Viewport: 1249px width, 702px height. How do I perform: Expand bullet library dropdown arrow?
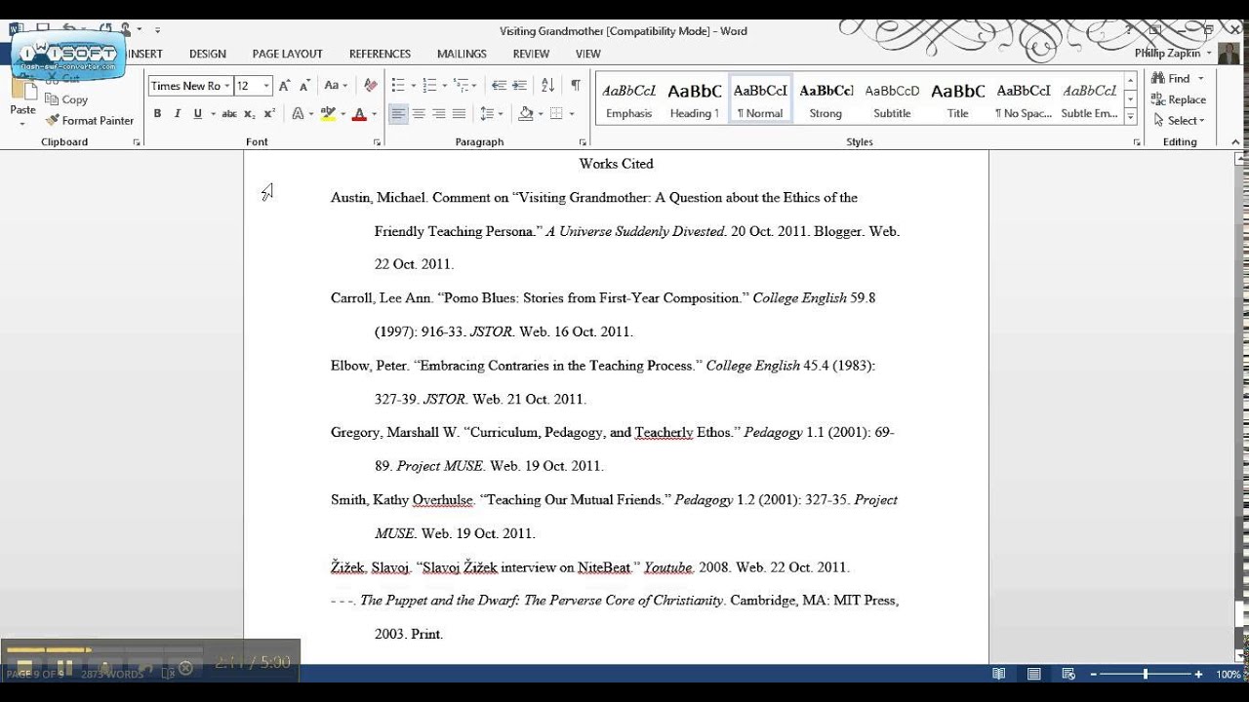(413, 86)
